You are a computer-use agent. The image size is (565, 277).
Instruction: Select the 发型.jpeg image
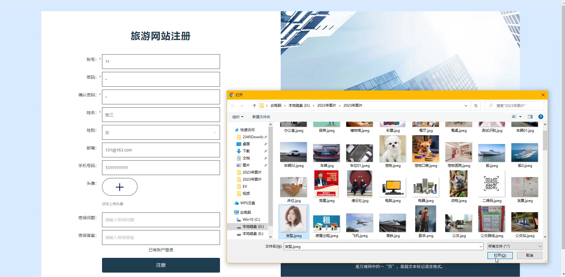click(x=293, y=222)
